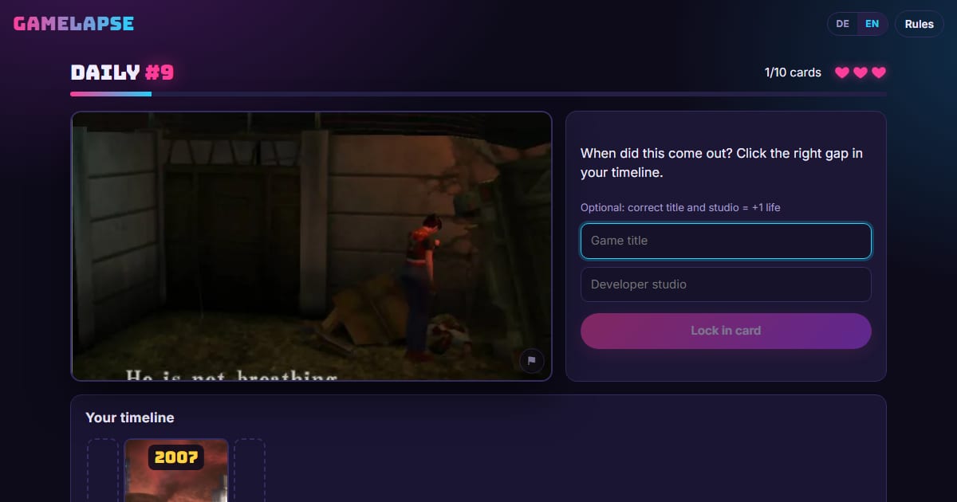Click the daily progress bar
Viewport: 957px width, 502px height.
[478, 94]
